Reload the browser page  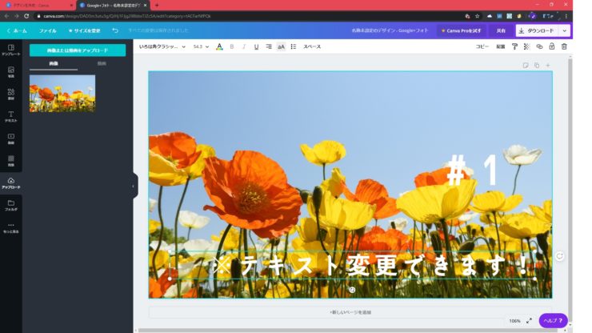(26, 16)
